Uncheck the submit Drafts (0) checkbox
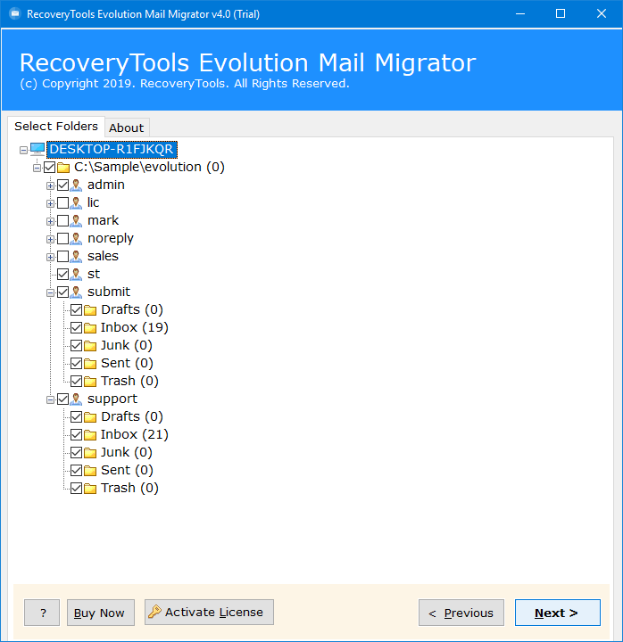This screenshot has width=623, height=642. point(76,310)
